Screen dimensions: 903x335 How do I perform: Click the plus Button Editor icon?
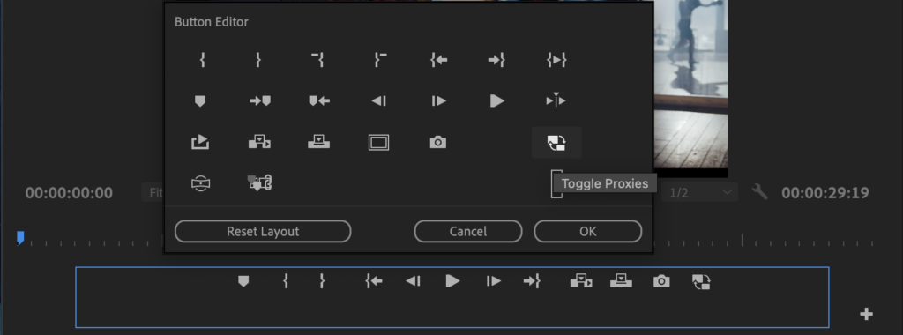(x=866, y=314)
